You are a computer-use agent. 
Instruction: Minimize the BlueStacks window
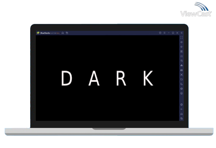pos(169,33)
